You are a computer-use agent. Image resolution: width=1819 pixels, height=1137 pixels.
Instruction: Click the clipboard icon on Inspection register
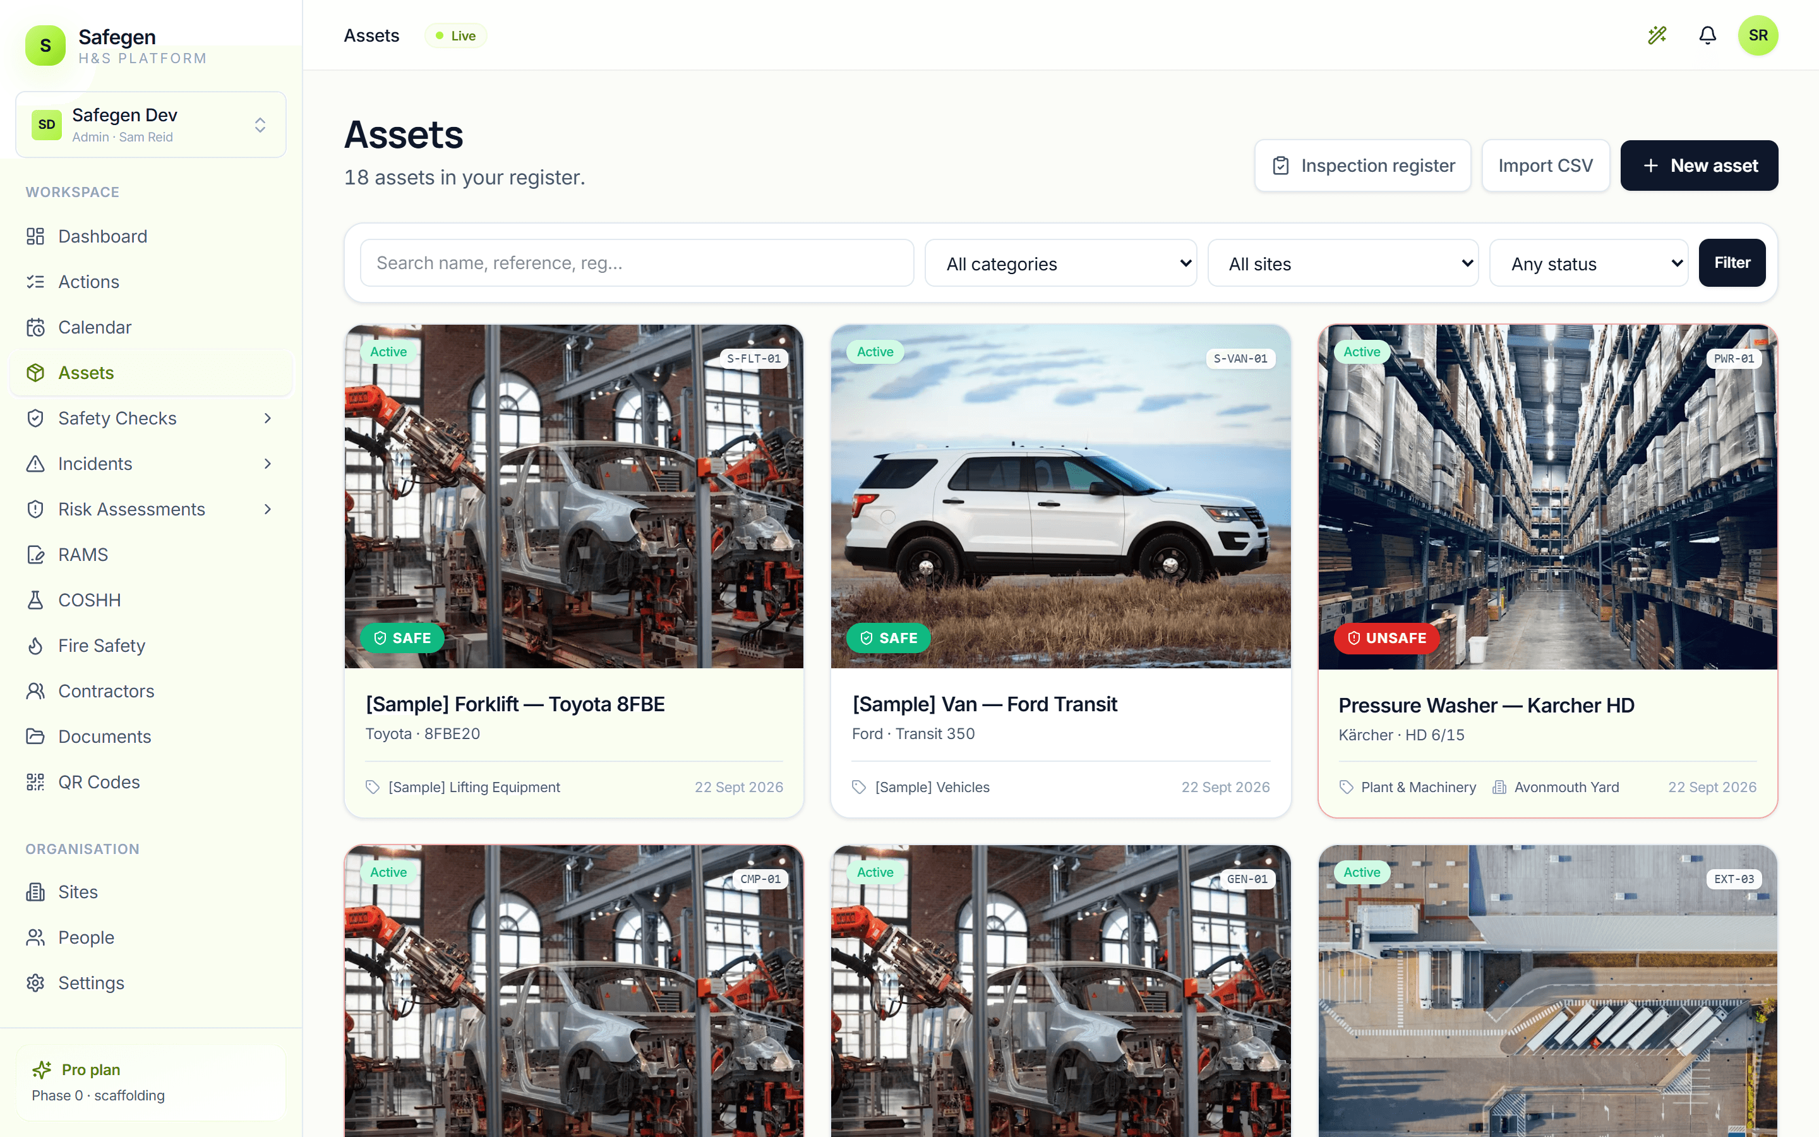tap(1281, 165)
